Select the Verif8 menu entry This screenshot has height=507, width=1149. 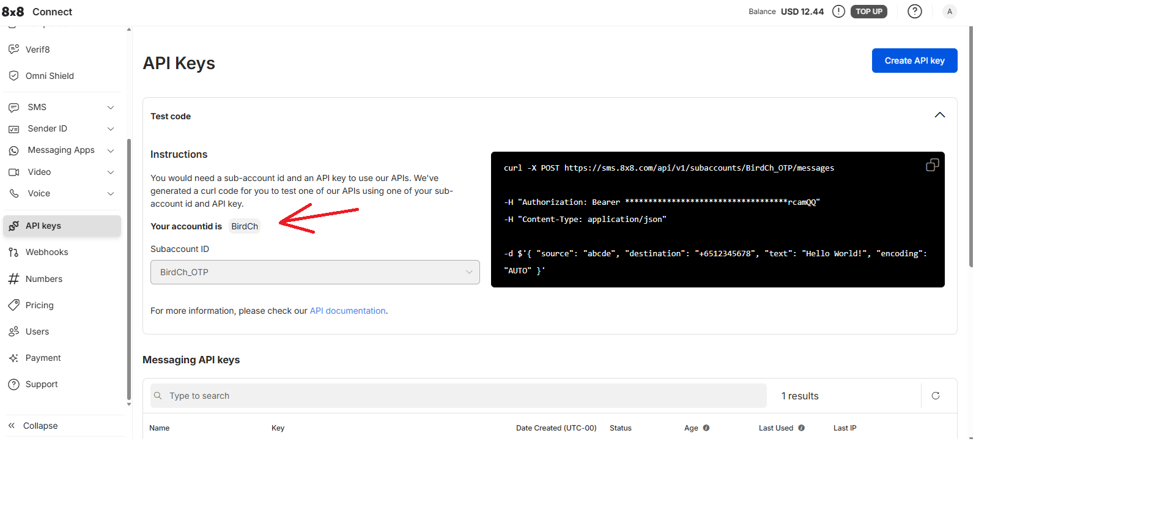[x=62, y=49]
